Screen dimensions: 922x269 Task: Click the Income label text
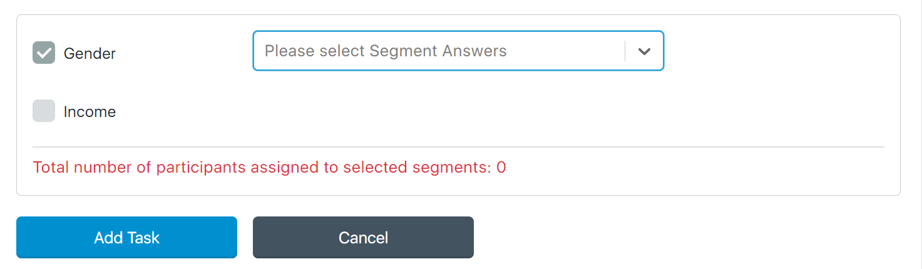[x=90, y=112]
